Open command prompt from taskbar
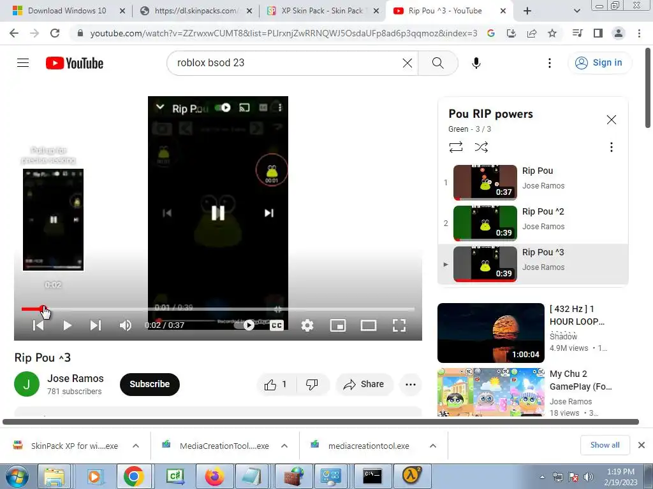653x489 pixels. (x=372, y=476)
